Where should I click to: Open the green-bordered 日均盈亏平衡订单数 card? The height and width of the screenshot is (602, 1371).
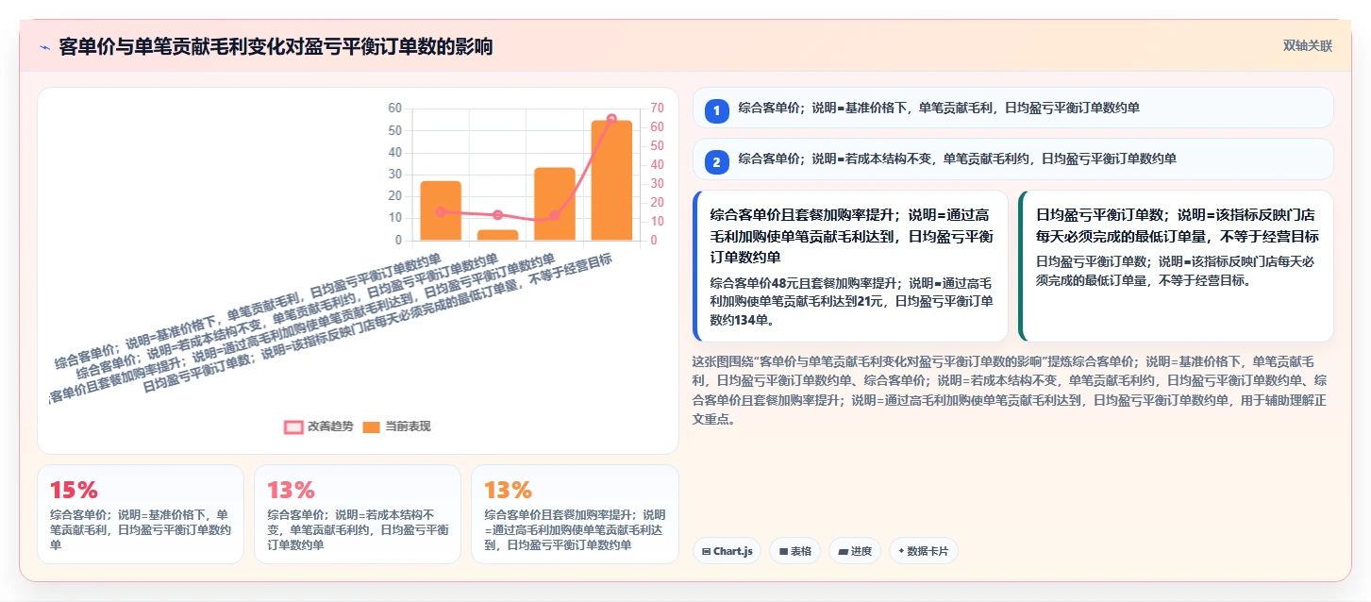point(1177,266)
